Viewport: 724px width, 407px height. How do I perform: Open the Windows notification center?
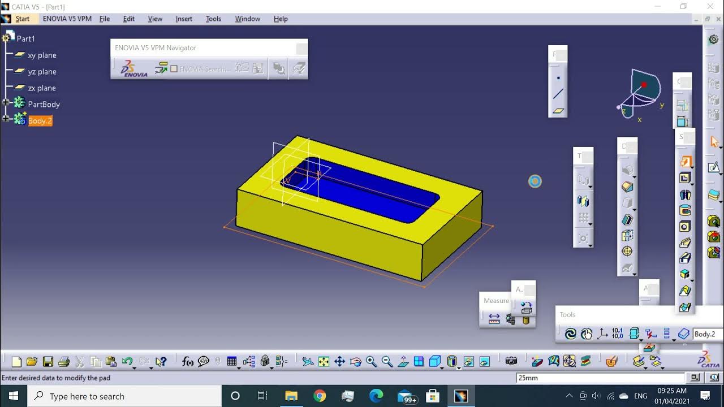pos(705,396)
